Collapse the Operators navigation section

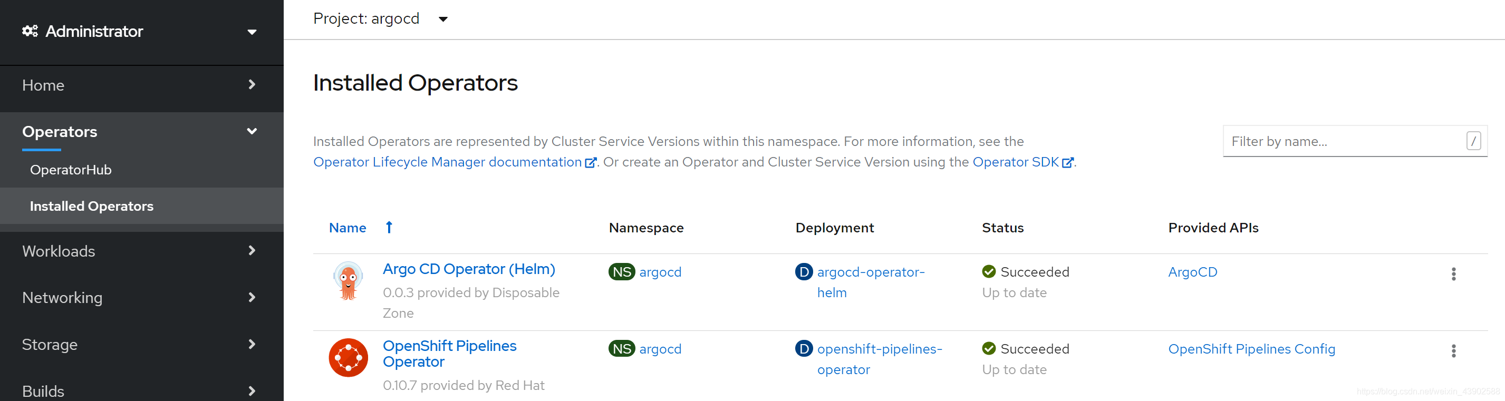[141, 131]
